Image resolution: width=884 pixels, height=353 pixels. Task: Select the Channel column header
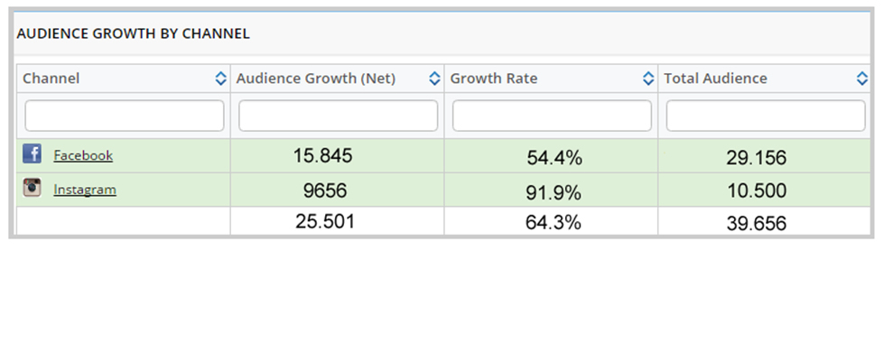(x=51, y=79)
